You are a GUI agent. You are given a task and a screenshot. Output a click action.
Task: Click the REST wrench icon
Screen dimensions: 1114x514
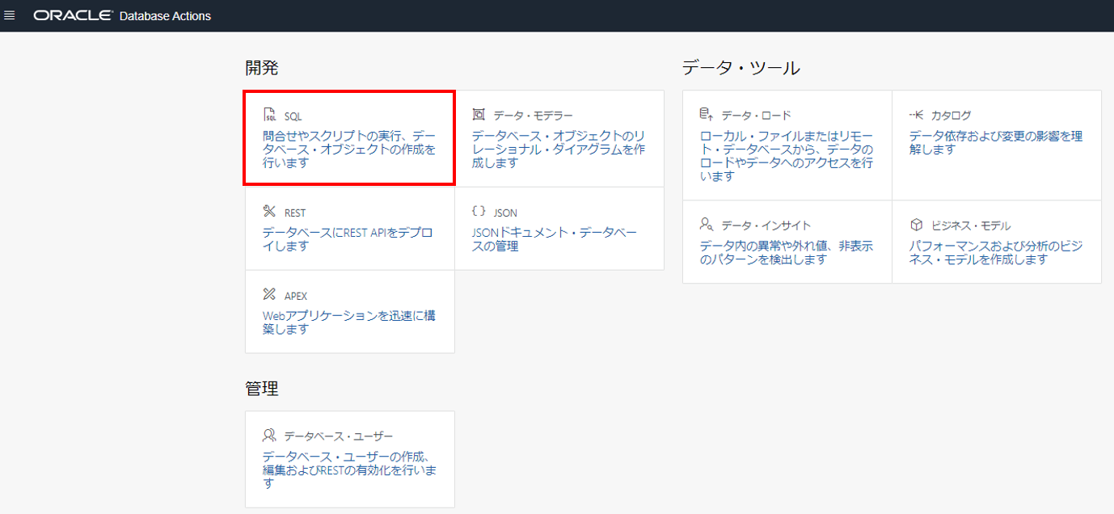pos(269,212)
